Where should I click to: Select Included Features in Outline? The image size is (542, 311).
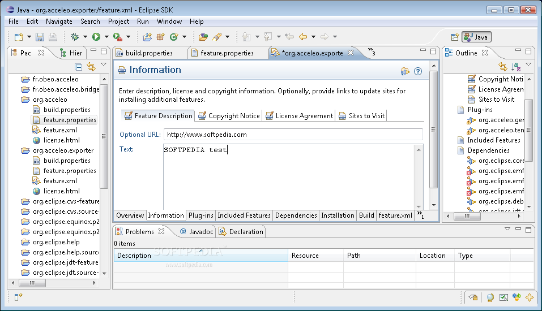click(489, 140)
